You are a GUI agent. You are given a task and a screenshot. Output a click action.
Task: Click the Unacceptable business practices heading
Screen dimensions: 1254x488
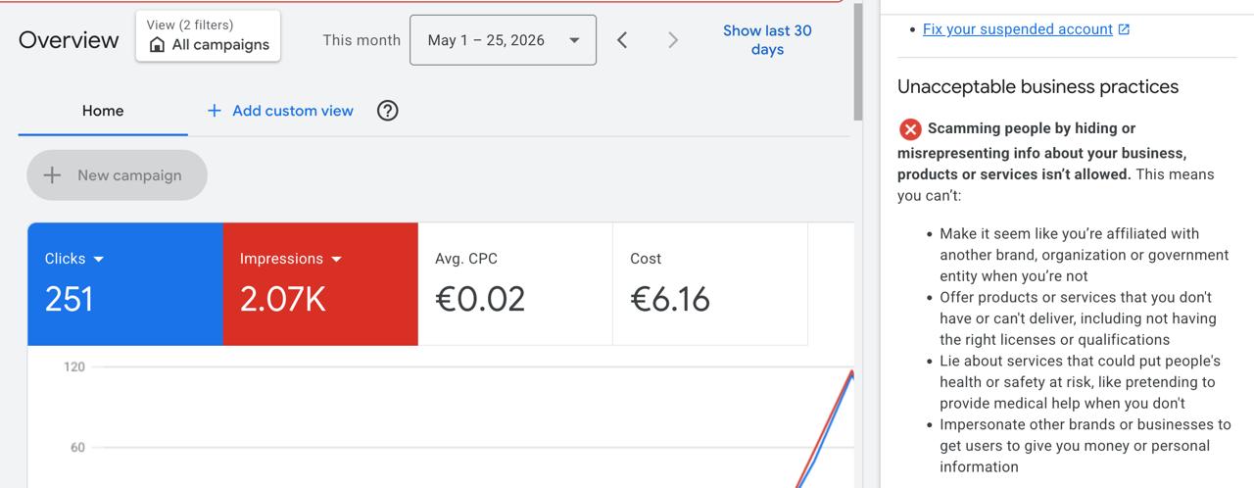pyautogui.click(x=1037, y=86)
